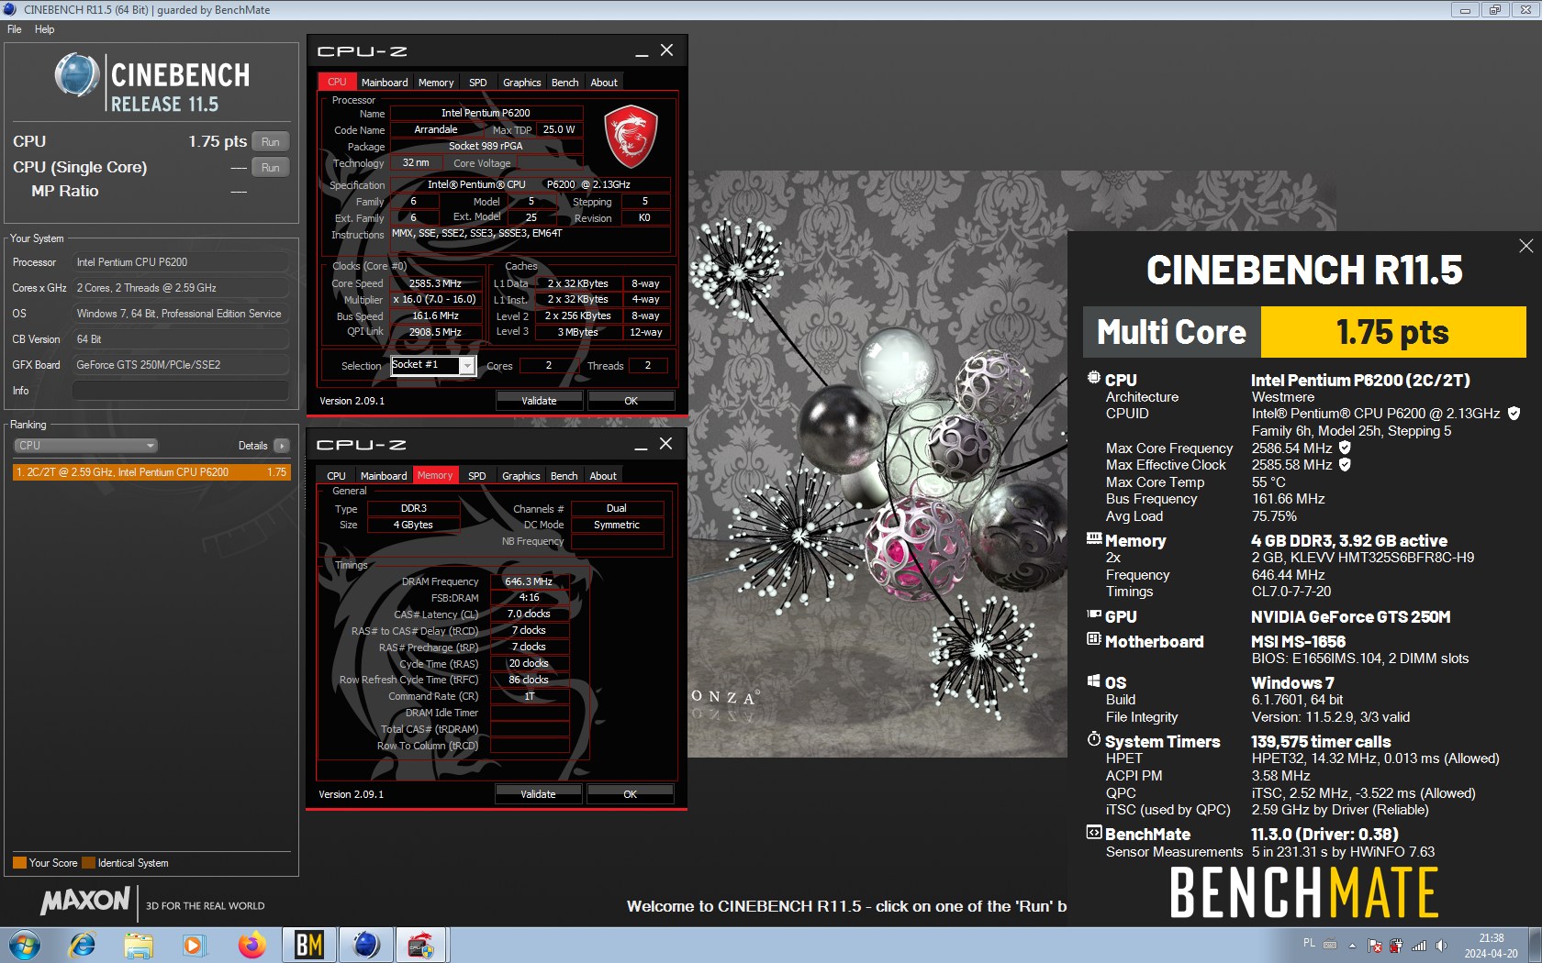Click the GPU card icon in BenchMate panel
Viewport: 1542px width, 963px height.
[1094, 614]
